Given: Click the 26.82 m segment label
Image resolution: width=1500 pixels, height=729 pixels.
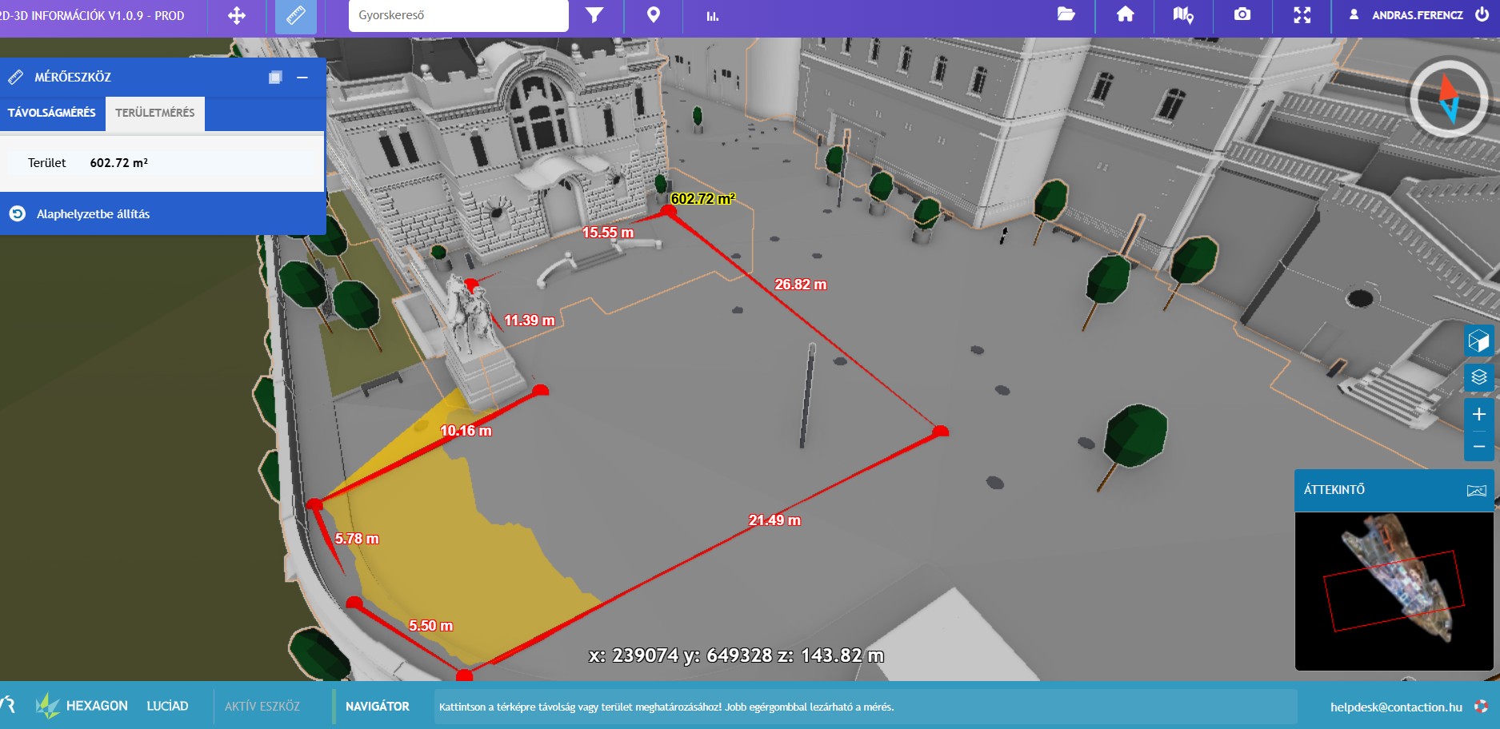Looking at the screenshot, I should click(x=800, y=285).
